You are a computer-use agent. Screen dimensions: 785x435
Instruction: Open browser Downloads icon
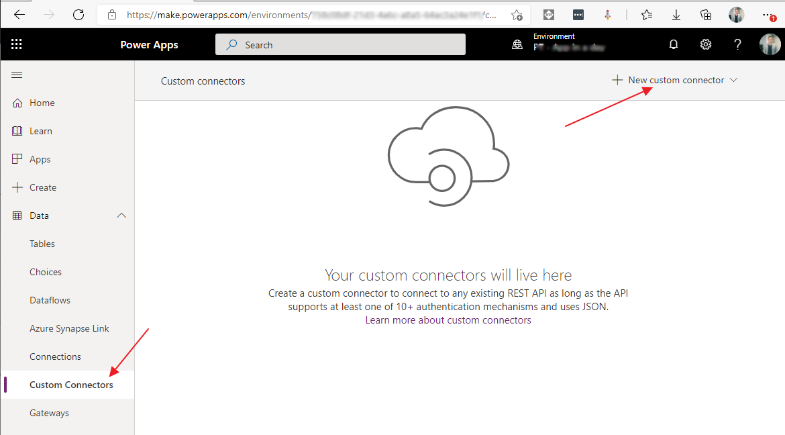(676, 15)
